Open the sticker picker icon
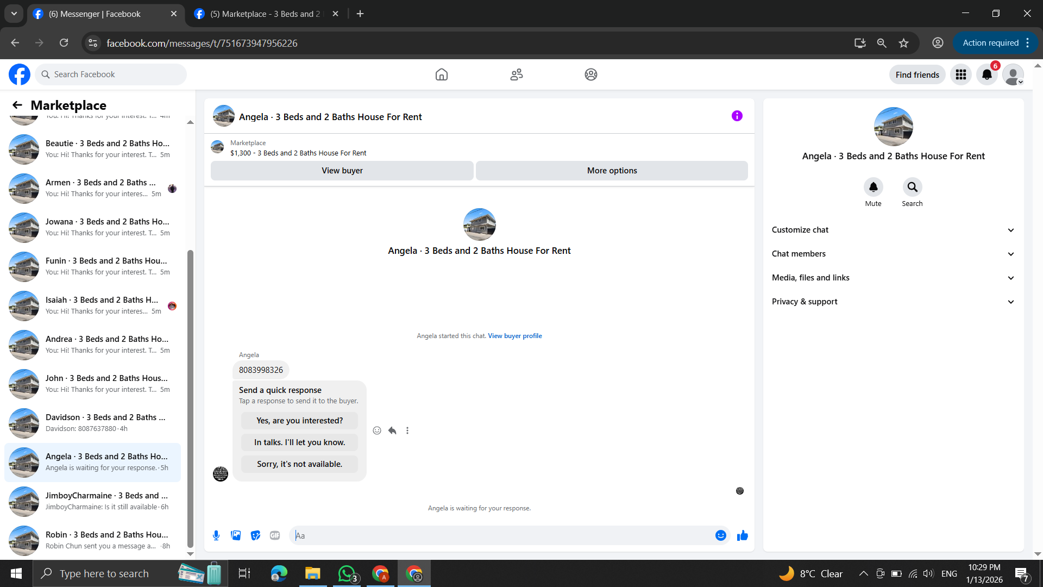Viewport: 1043px width, 587px height. 255,535
